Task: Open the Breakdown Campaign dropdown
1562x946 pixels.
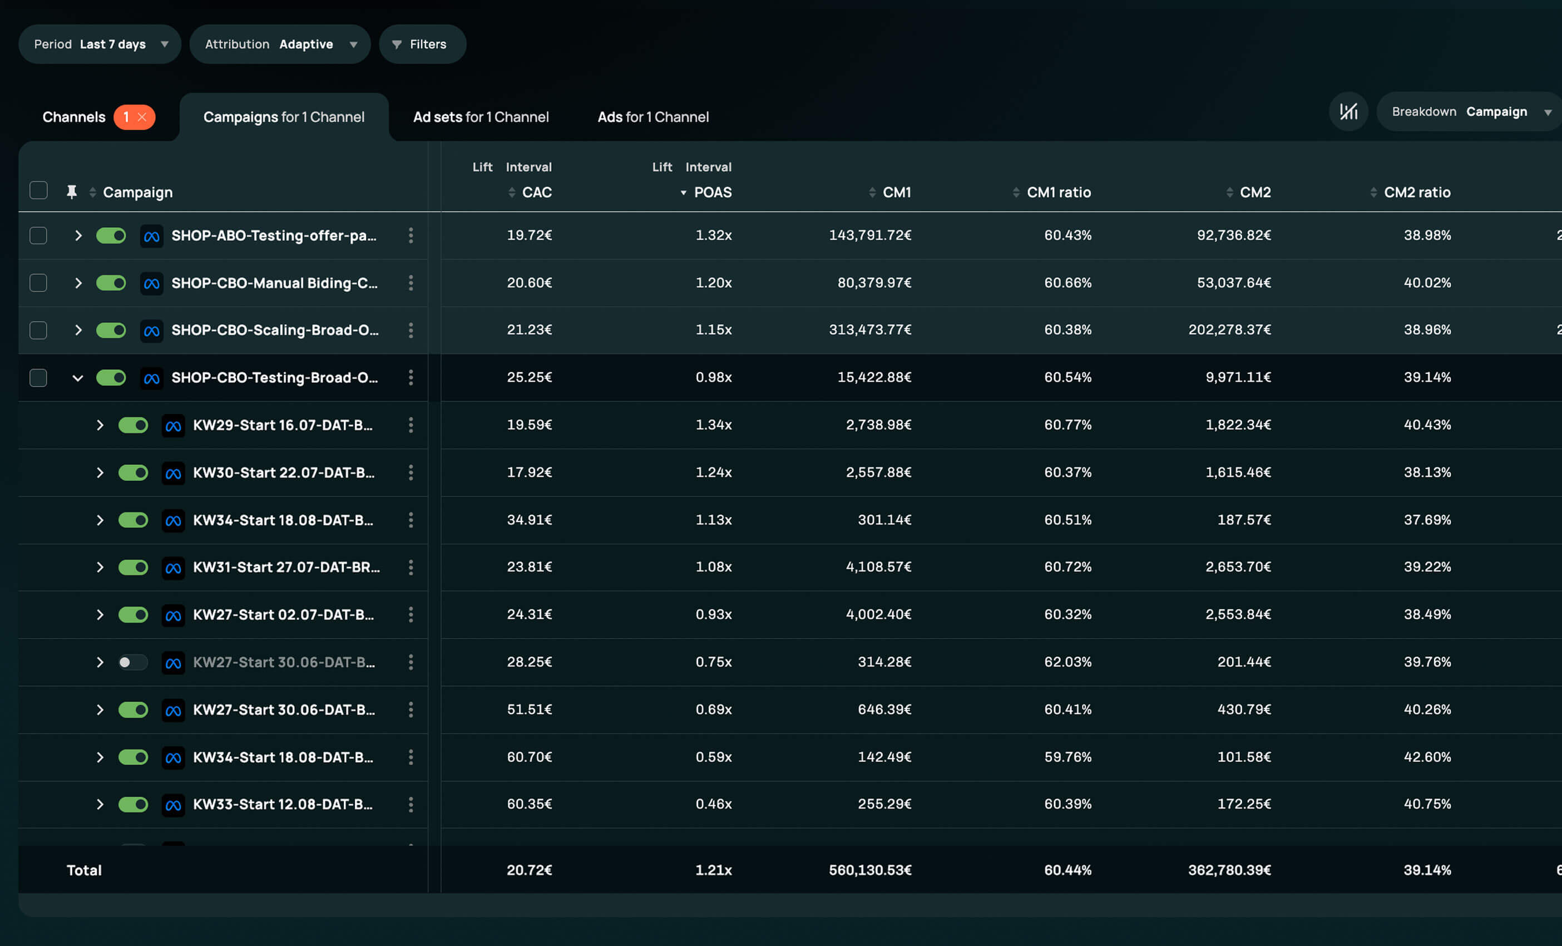Action: [x=1470, y=112]
